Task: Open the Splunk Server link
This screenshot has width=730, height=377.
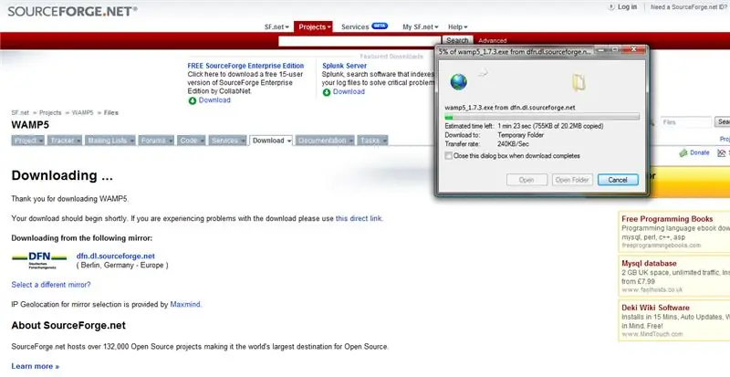Action: click(x=345, y=66)
